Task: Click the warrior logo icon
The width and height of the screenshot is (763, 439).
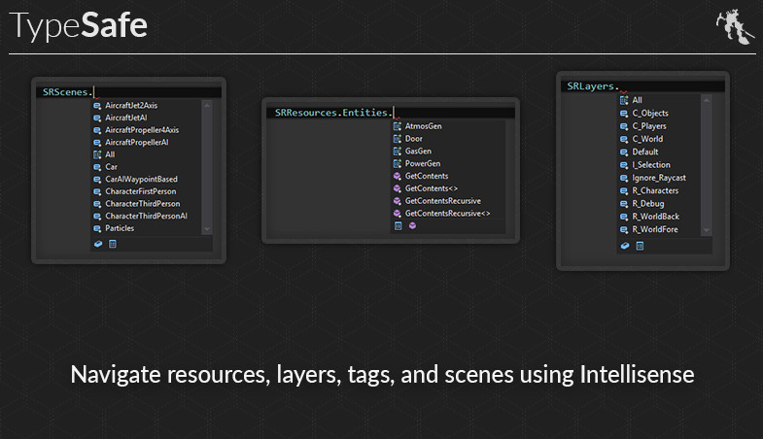Action: (734, 27)
